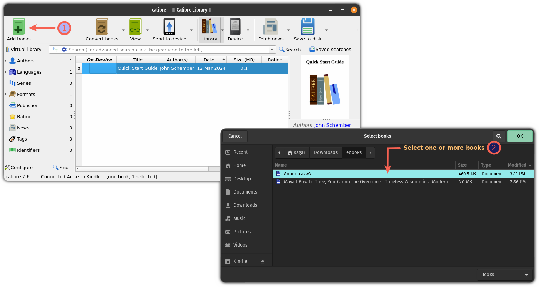
Task: Click Find button in tag browser
Action: click(61, 167)
